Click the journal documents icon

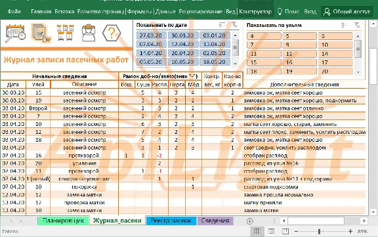click(41, 33)
